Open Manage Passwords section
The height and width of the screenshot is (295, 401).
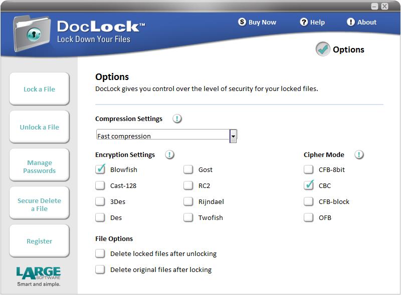point(40,165)
